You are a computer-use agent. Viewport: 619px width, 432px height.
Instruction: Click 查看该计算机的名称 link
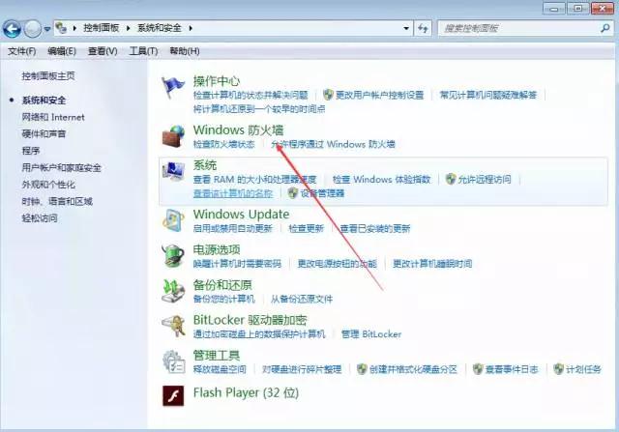(x=233, y=193)
